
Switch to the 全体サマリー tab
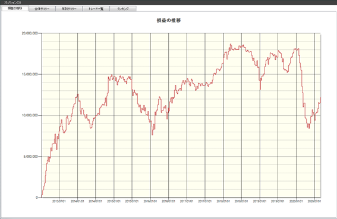coord(42,9)
